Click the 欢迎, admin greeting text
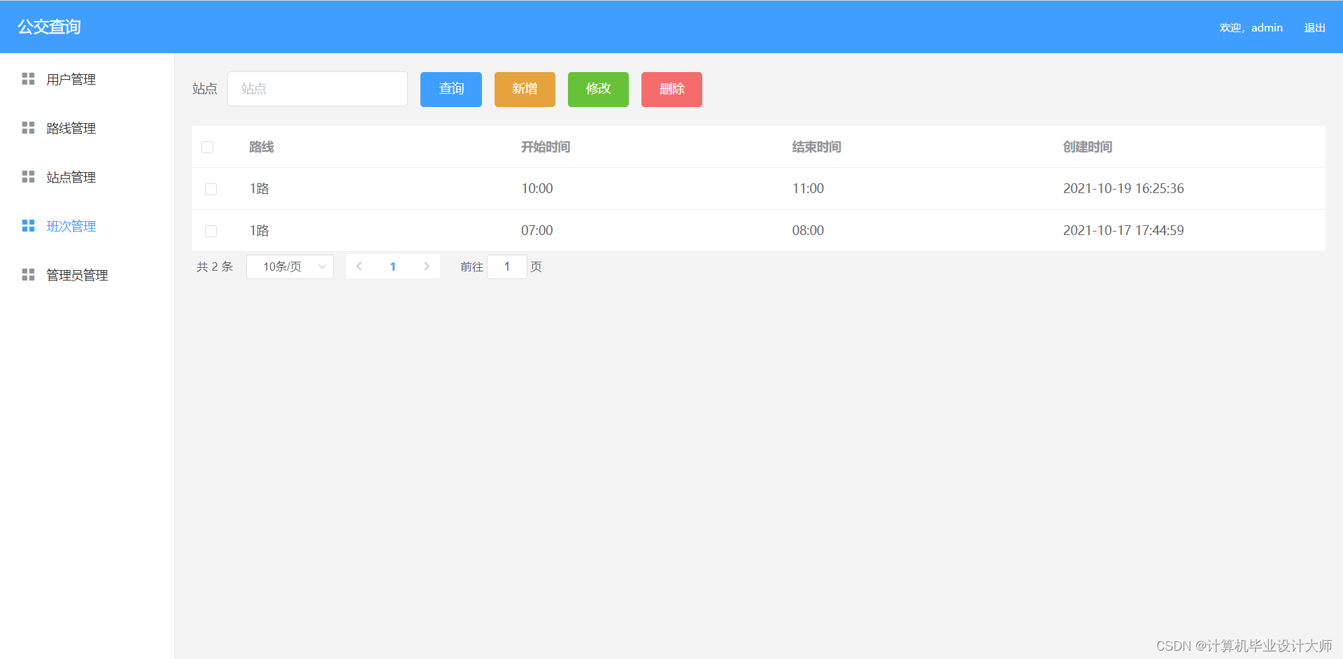This screenshot has width=1343, height=659. click(x=1251, y=28)
